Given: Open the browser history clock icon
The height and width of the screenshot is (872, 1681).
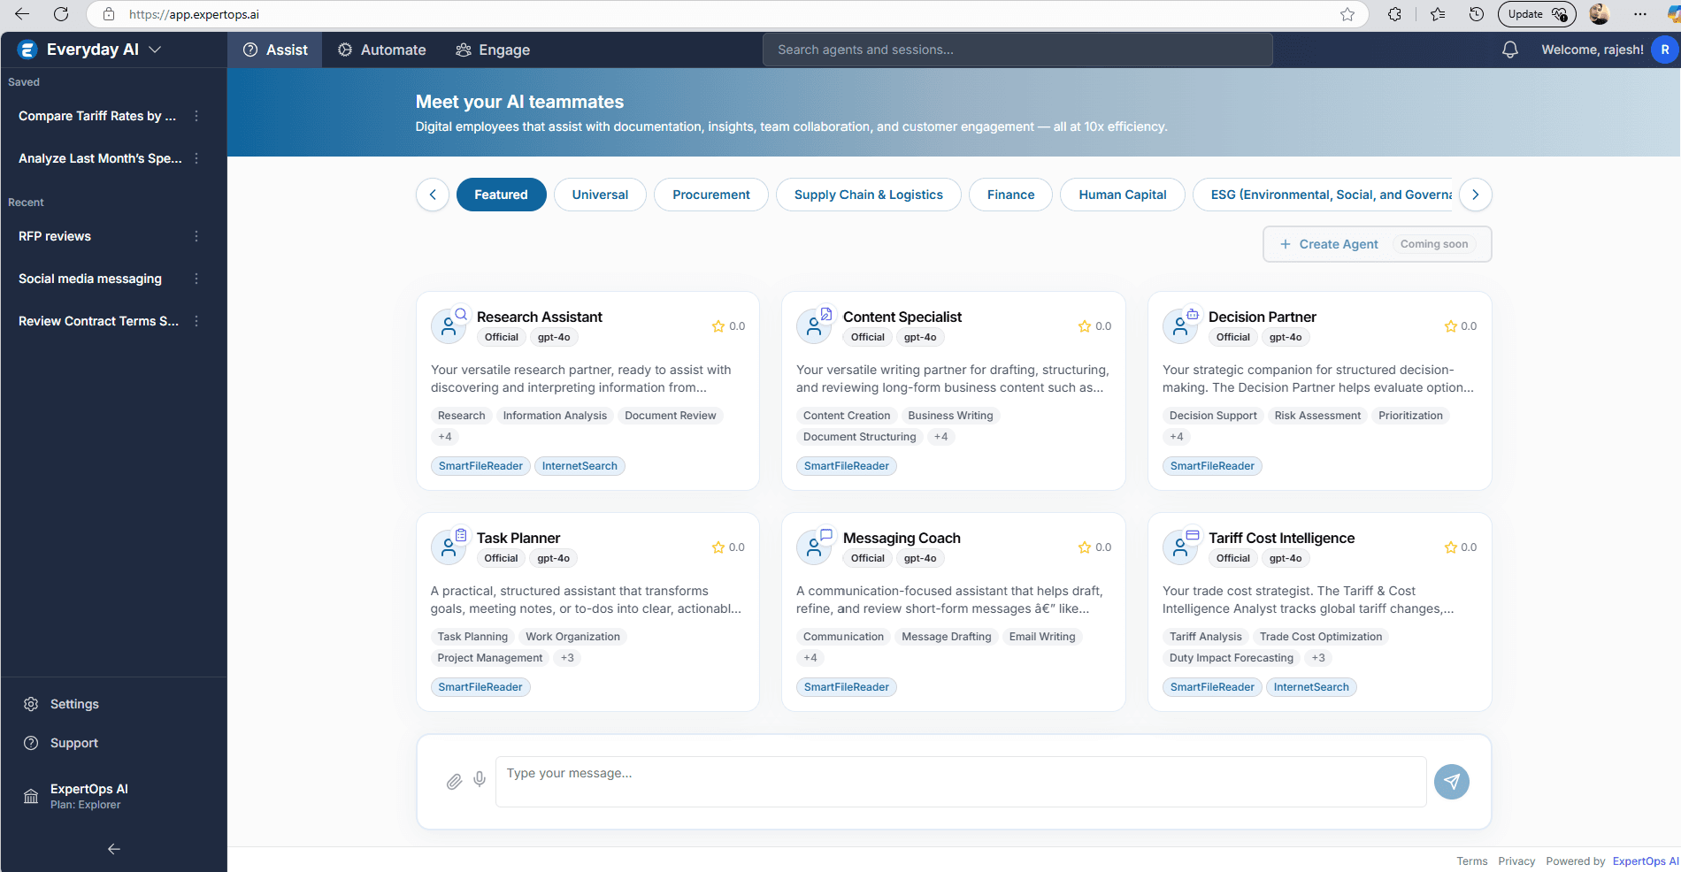Looking at the screenshot, I should [1477, 14].
